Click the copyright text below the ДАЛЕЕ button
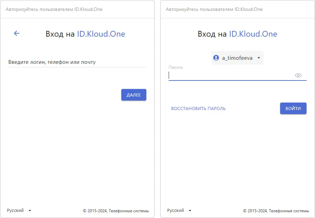The height and width of the screenshot is (218, 315). 115,211
